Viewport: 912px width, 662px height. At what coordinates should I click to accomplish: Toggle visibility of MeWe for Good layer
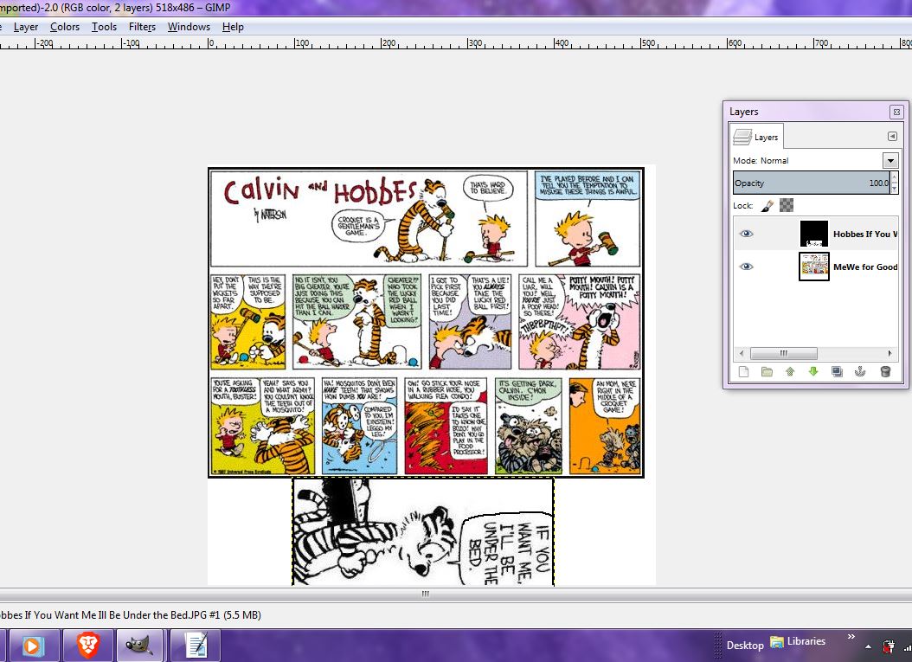[746, 267]
